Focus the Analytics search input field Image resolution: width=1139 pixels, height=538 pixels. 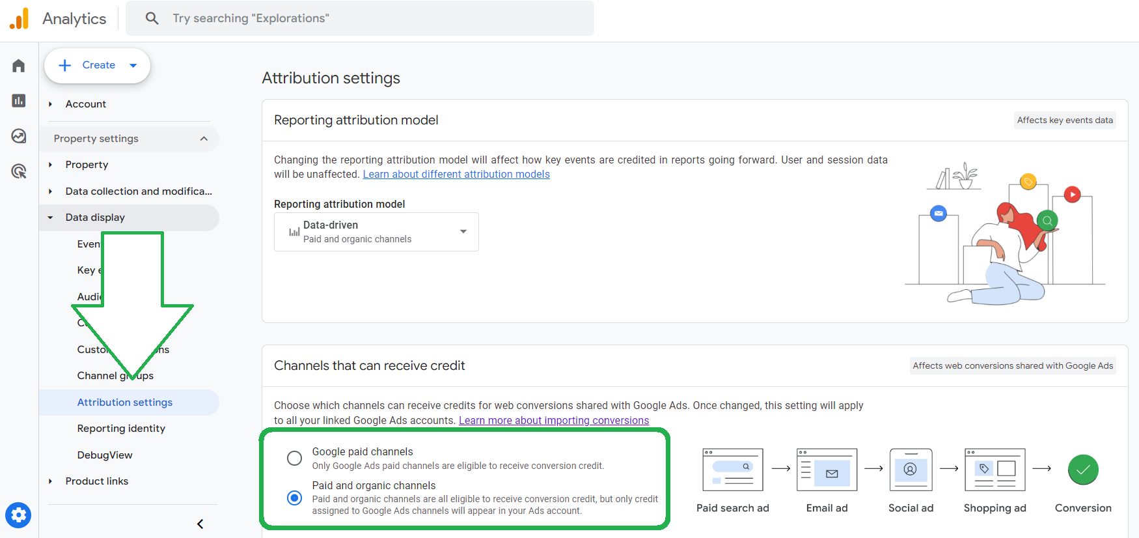[x=360, y=18]
